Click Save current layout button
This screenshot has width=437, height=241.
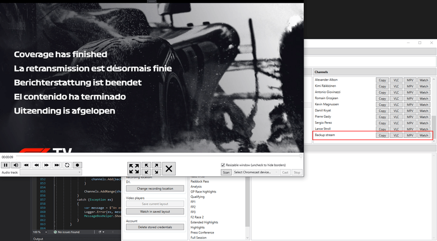point(155,204)
